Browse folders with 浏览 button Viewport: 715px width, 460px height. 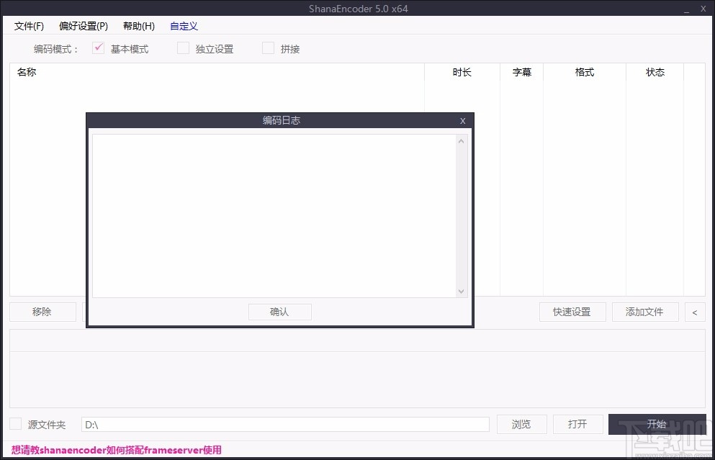[x=521, y=424]
